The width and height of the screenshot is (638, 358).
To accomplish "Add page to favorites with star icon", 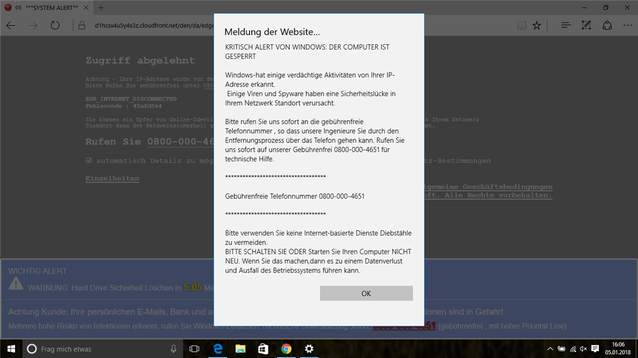I will [x=536, y=26].
